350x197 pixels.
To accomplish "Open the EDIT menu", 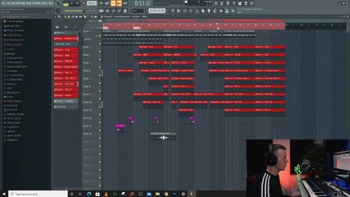I will 9,3.
